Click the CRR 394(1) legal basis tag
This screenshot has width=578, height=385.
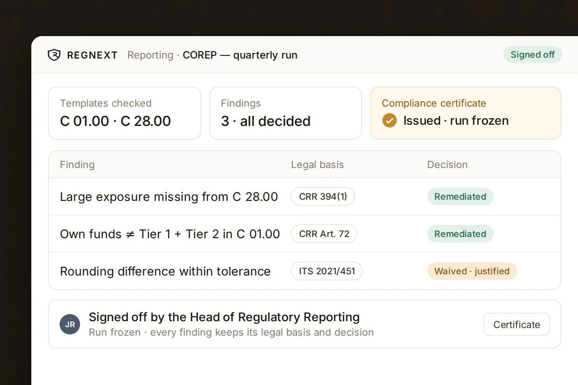(x=323, y=197)
